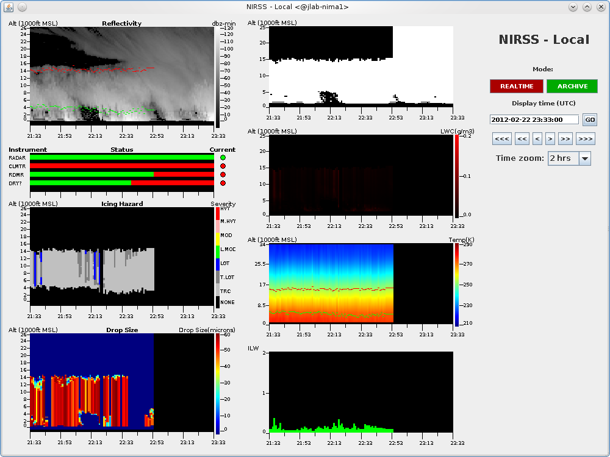Click the RDMR red status indicator

(223, 174)
